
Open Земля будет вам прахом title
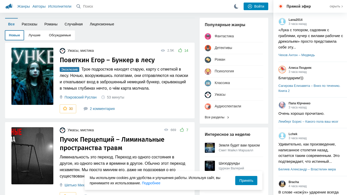[239, 145]
